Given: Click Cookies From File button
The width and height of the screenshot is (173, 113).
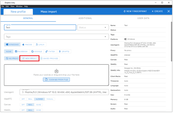Looking at the screenshot, I should pyautogui.click(x=57, y=80).
